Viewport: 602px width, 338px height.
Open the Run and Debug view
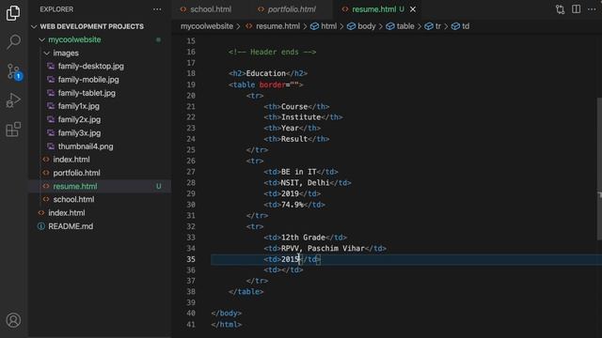point(13,100)
